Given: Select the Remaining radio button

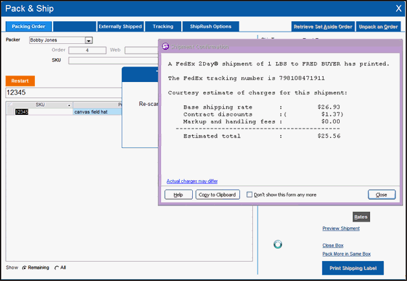Looking at the screenshot, I should tap(25, 267).
